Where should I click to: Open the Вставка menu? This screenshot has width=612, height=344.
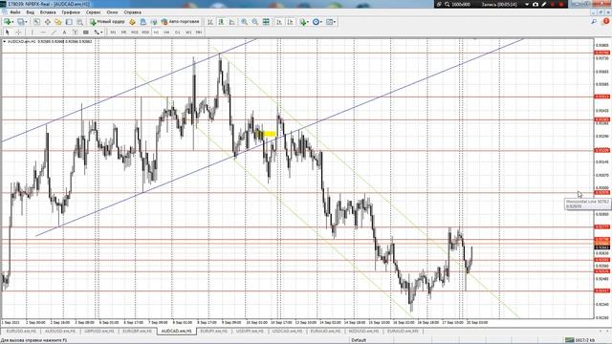(48, 12)
